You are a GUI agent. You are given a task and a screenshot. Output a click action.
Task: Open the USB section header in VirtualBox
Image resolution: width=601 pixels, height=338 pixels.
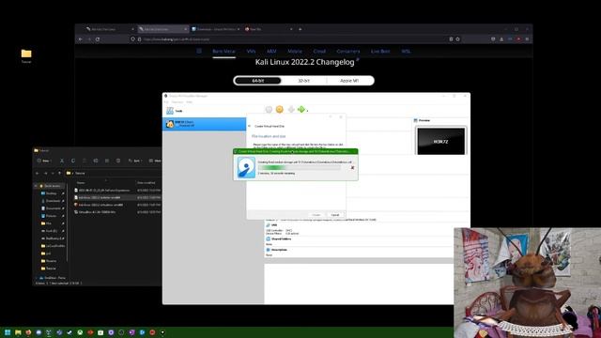271,225
